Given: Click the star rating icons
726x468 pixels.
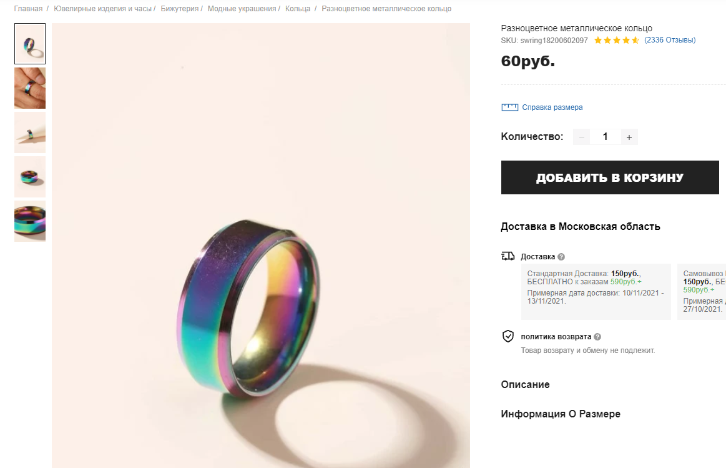Looking at the screenshot, I should tap(616, 41).
